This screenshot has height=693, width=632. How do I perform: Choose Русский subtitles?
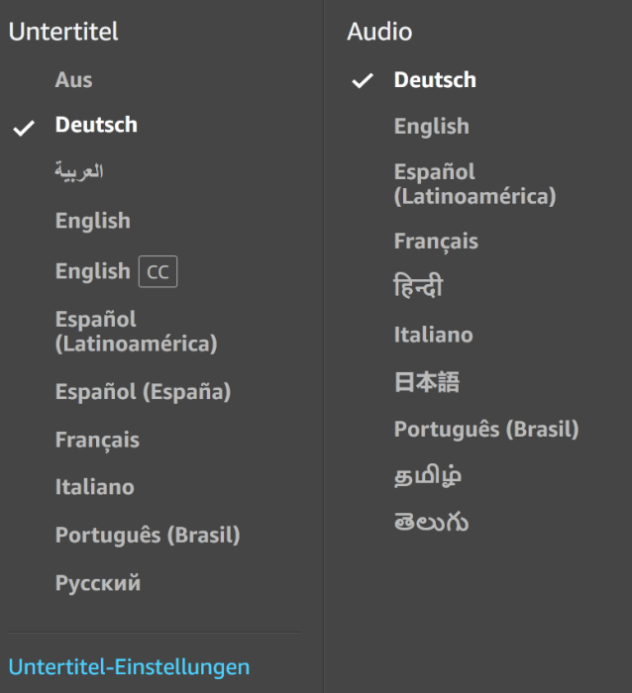click(x=98, y=583)
